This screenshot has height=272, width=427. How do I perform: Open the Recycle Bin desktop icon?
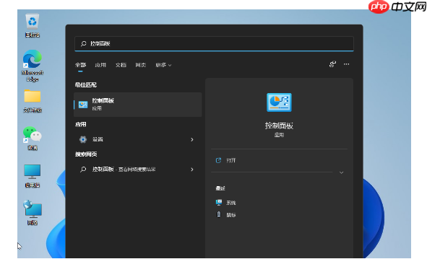[x=32, y=25]
